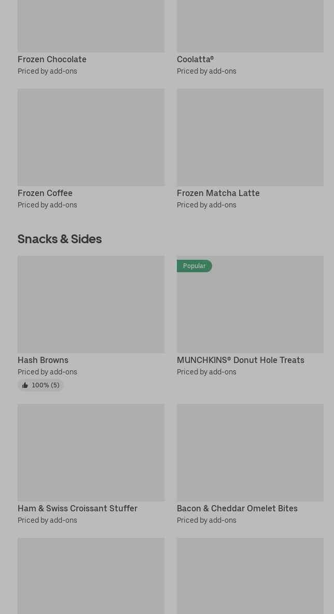Click the thumbs-up icon under Hash Browns
This screenshot has height=614, width=334.
[25, 385]
